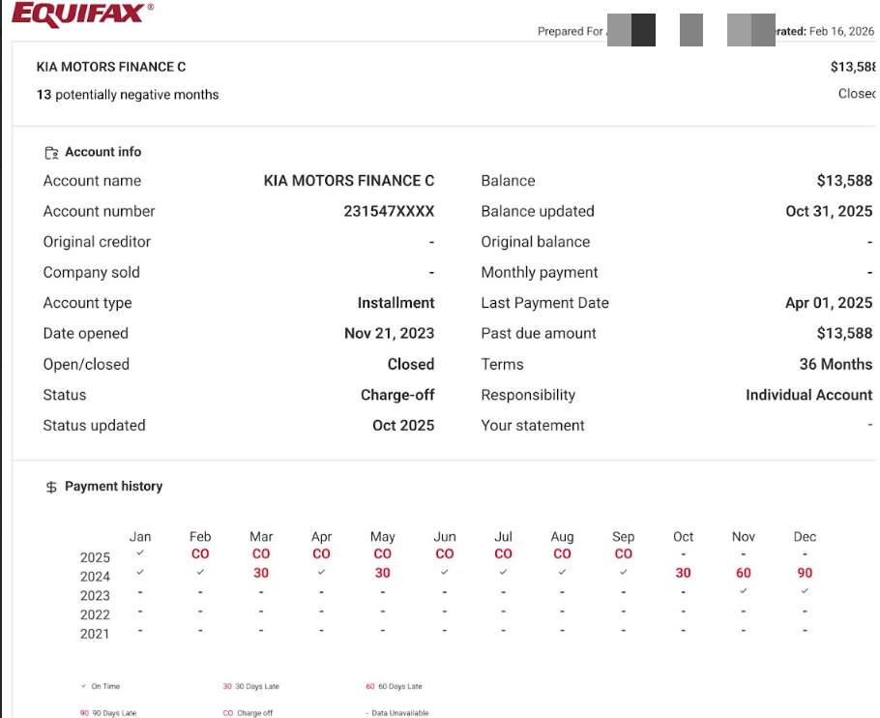The image size is (880, 718).
Task: Click the Dec column header
Action: 805,537
